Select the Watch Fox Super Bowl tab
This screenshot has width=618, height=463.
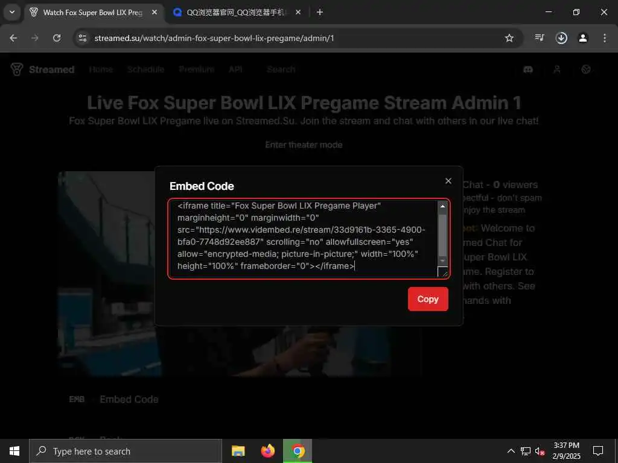click(x=92, y=13)
